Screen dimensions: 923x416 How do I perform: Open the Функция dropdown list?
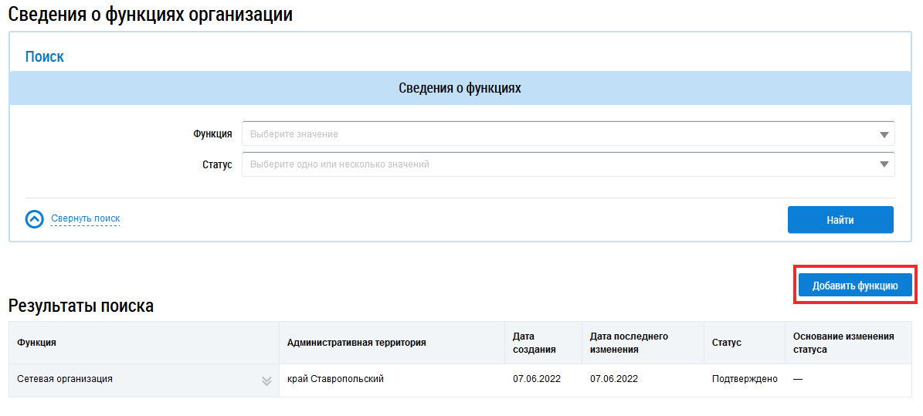[x=568, y=134]
